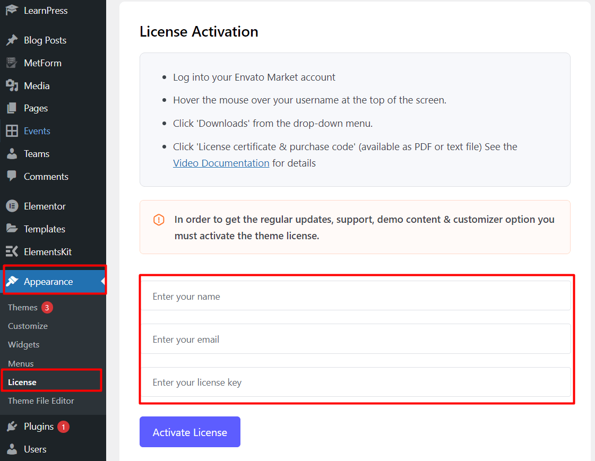Open the Customize menu entry
The width and height of the screenshot is (595, 461).
(x=28, y=326)
